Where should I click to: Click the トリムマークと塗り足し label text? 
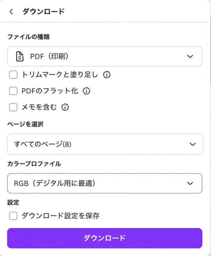[x=60, y=75]
